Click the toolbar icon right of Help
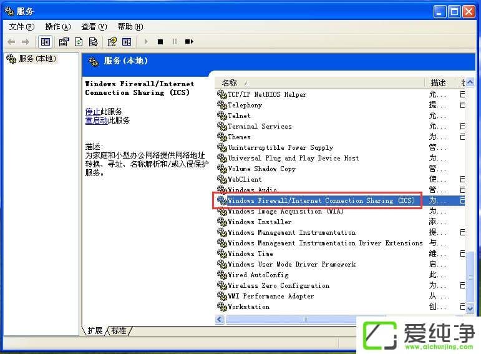The height and width of the screenshot is (354, 481). (x=127, y=42)
